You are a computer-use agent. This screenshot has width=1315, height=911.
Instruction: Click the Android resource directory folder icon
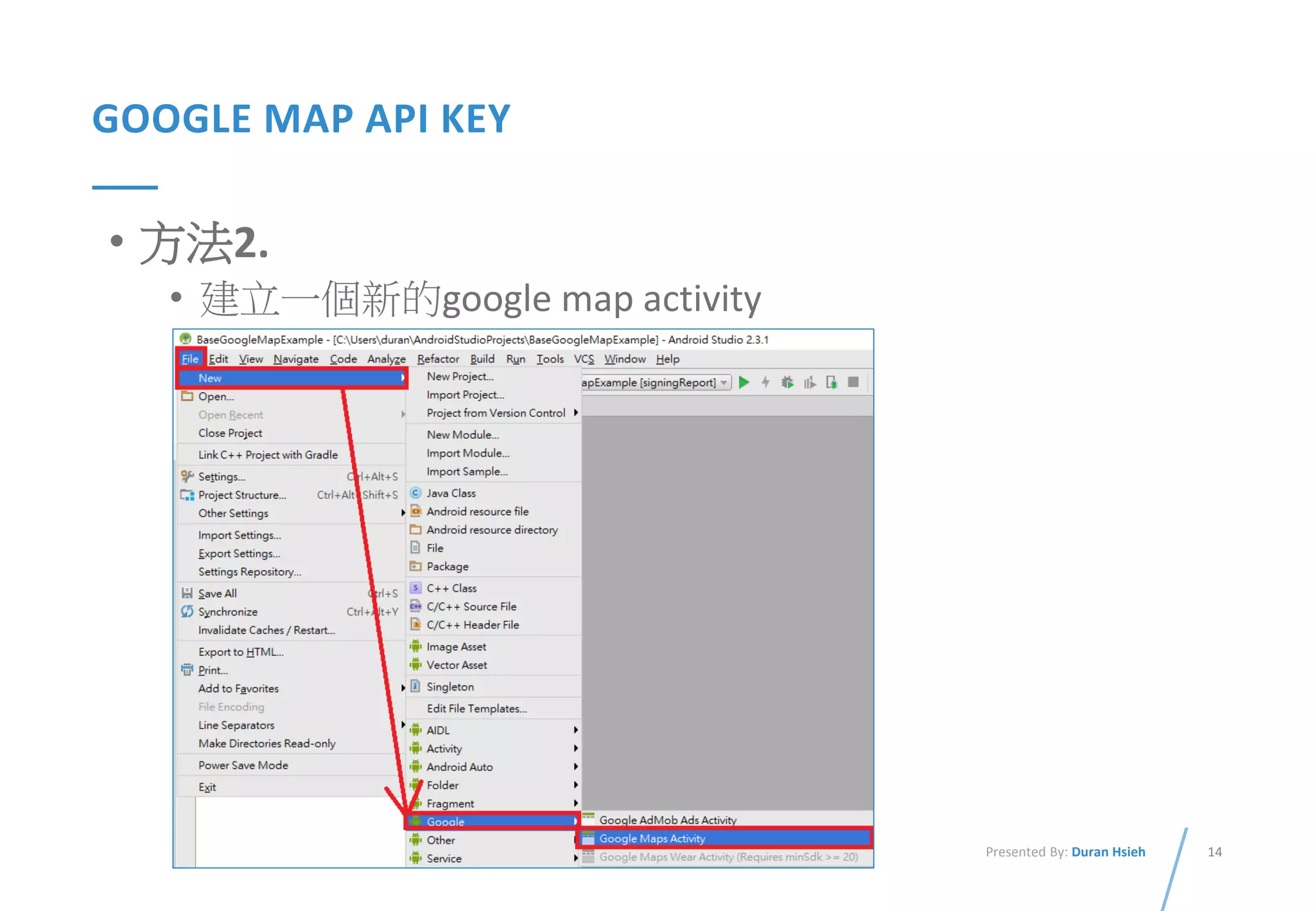(x=415, y=529)
